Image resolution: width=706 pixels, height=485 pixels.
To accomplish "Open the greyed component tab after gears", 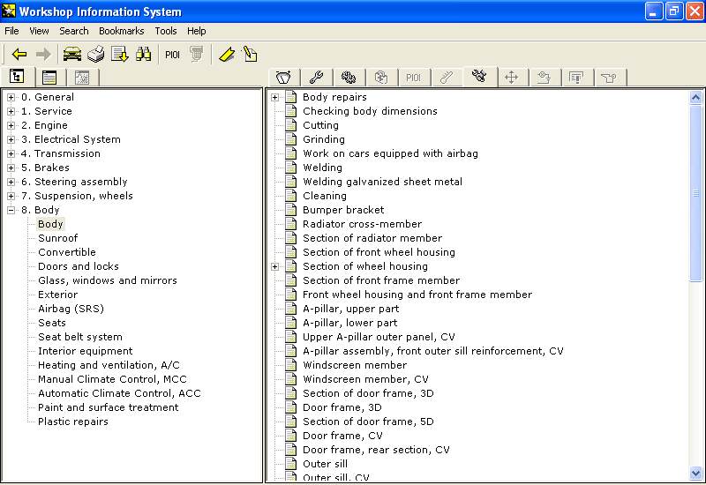I will [x=381, y=78].
